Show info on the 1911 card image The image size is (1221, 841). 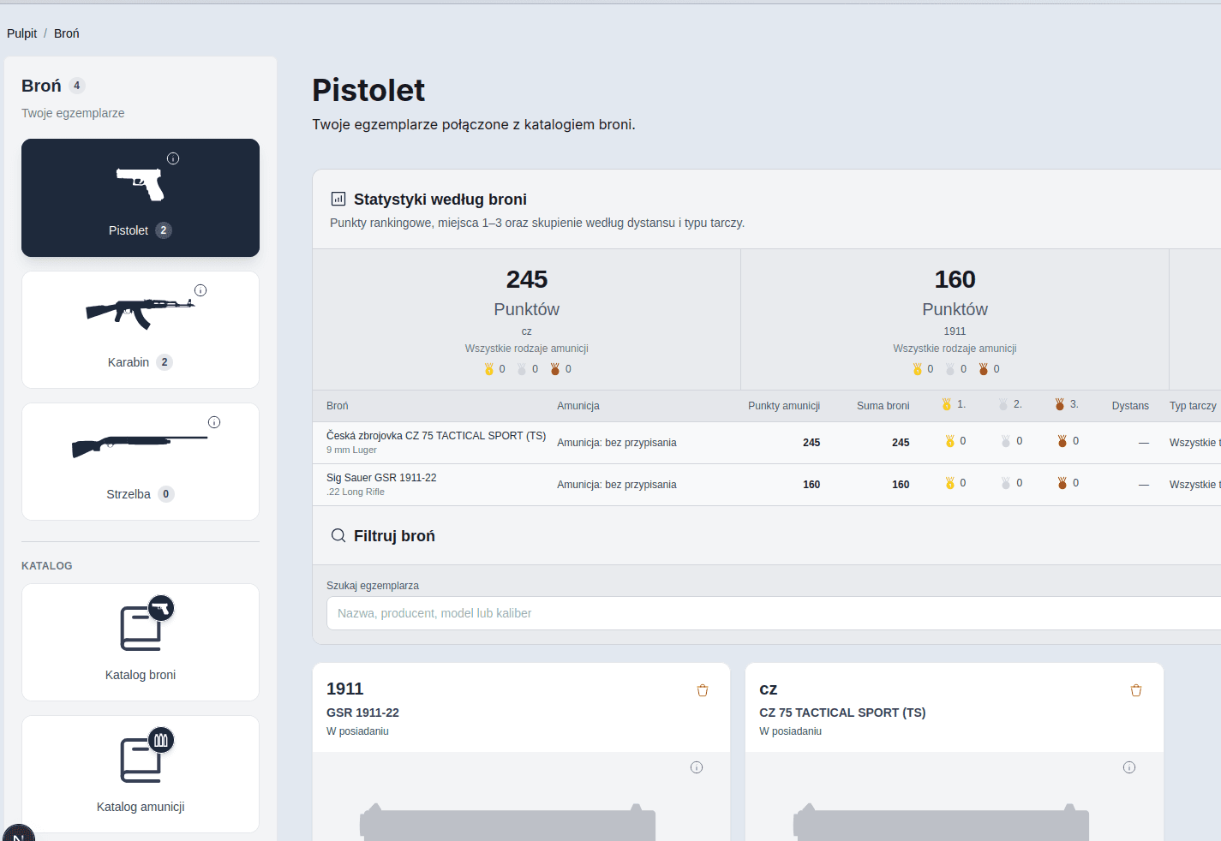click(x=697, y=767)
